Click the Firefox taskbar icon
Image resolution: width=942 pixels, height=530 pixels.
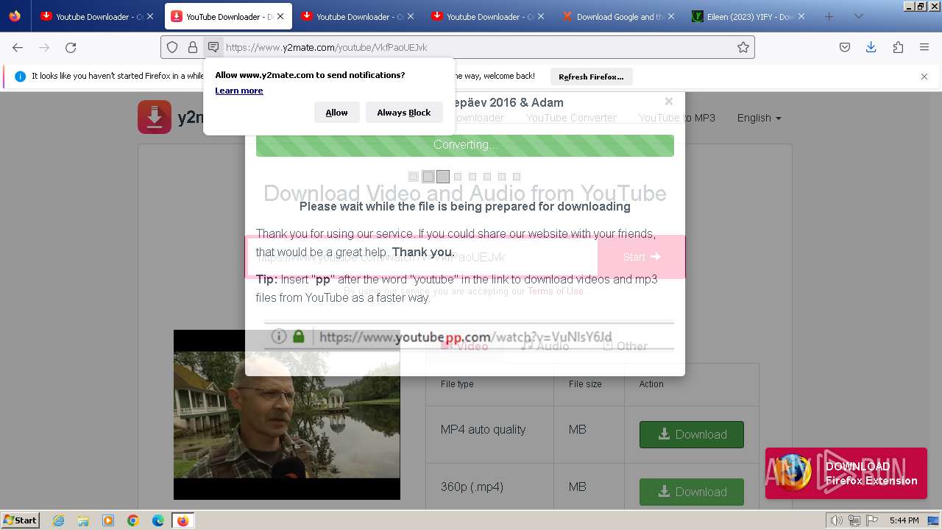(183, 520)
